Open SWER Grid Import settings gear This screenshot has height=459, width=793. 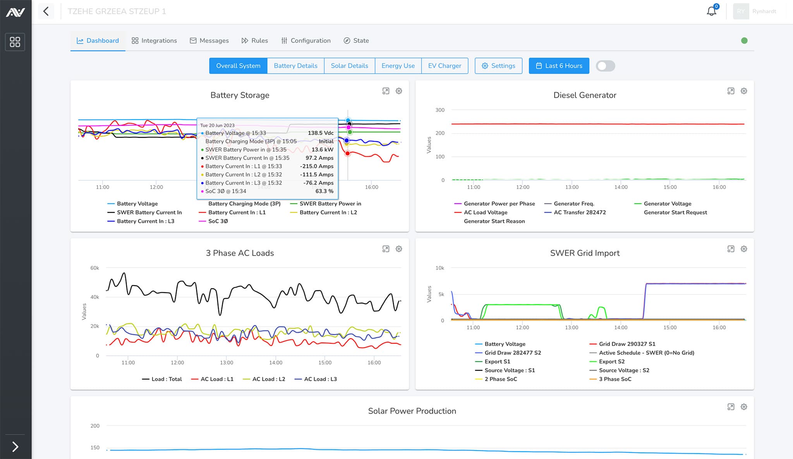pos(744,249)
